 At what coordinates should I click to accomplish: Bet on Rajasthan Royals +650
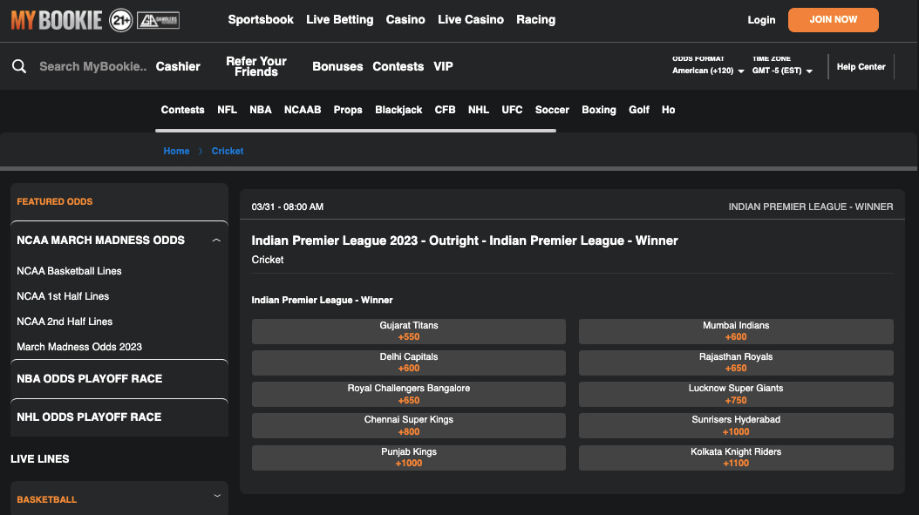point(736,363)
